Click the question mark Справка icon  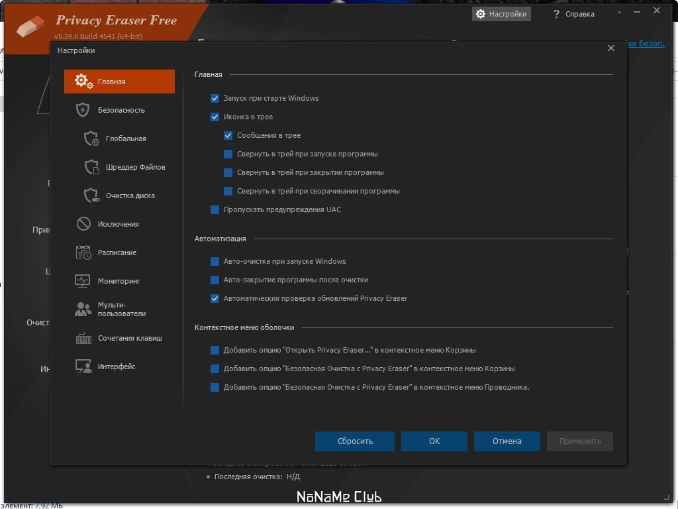tap(556, 14)
